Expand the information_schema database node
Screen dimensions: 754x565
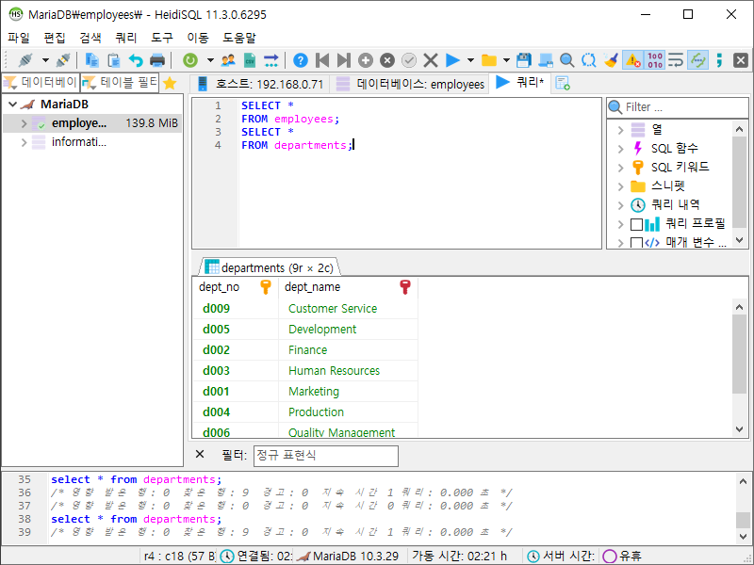pyautogui.click(x=25, y=142)
